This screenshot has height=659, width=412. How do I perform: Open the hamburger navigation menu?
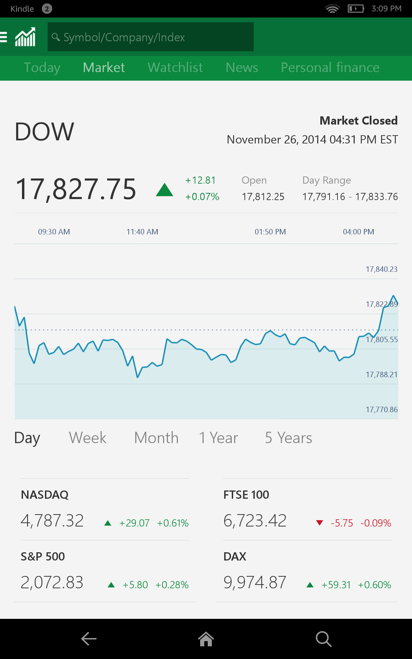(x=4, y=37)
